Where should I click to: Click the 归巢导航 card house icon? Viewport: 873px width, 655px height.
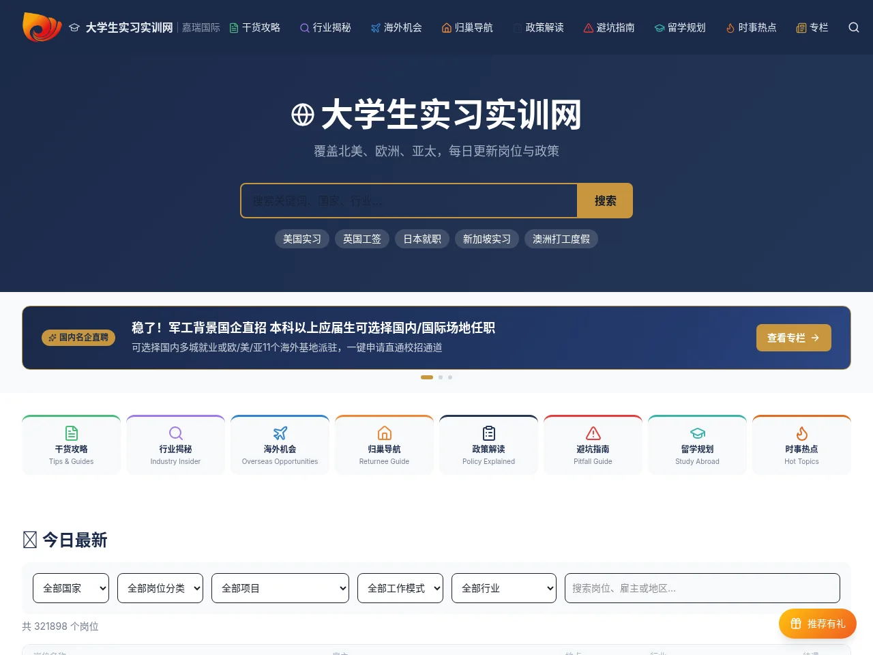pyautogui.click(x=385, y=433)
